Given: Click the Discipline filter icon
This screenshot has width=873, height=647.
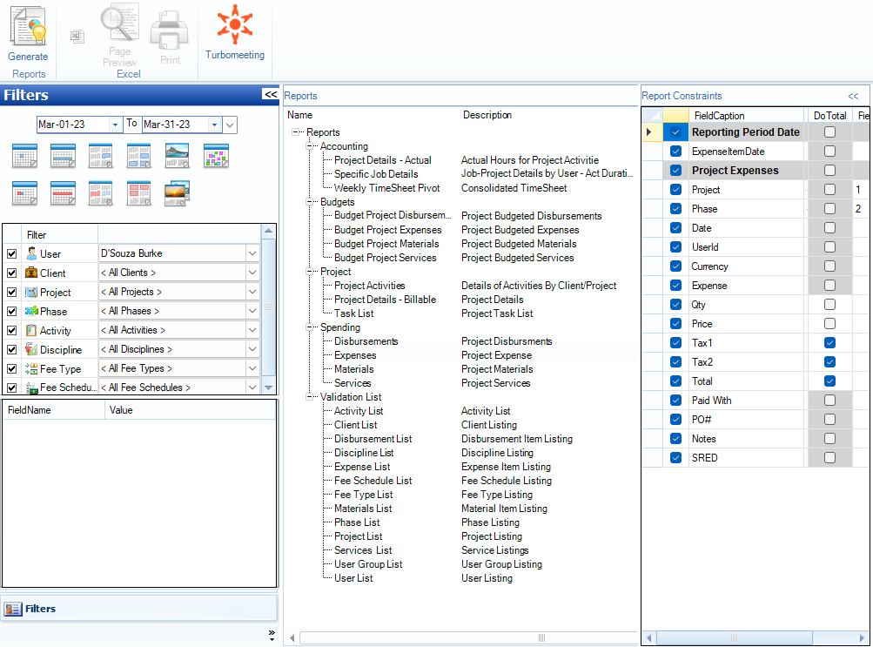Looking at the screenshot, I should pos(31,349).
